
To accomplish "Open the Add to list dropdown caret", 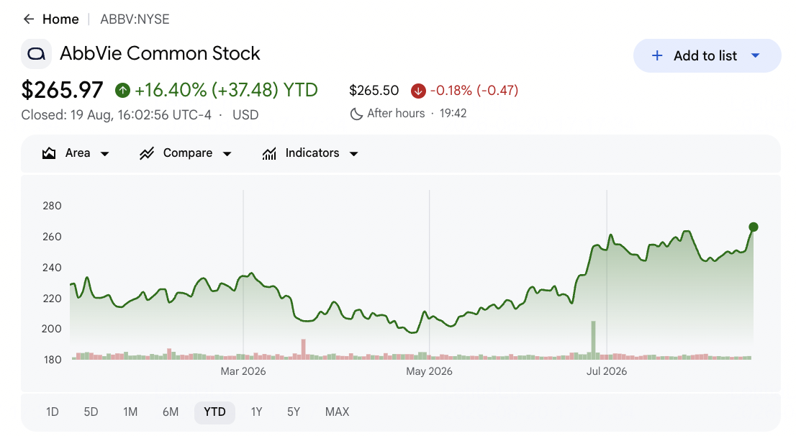I will point(756,55).
